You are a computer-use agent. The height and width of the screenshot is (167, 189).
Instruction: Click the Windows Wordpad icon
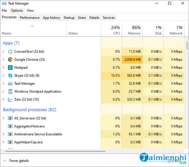pyautogui.click(x=10, y=92)
